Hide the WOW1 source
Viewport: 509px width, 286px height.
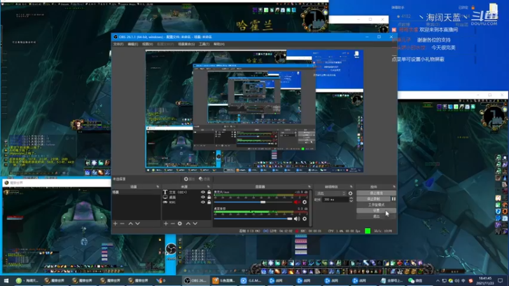pyautogui.click(x=203, y=202)
